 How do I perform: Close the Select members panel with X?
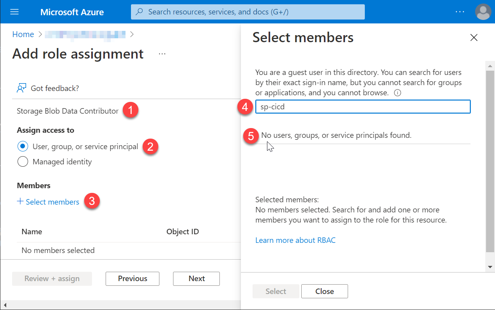pyautogui.click(x=474, y=38)
